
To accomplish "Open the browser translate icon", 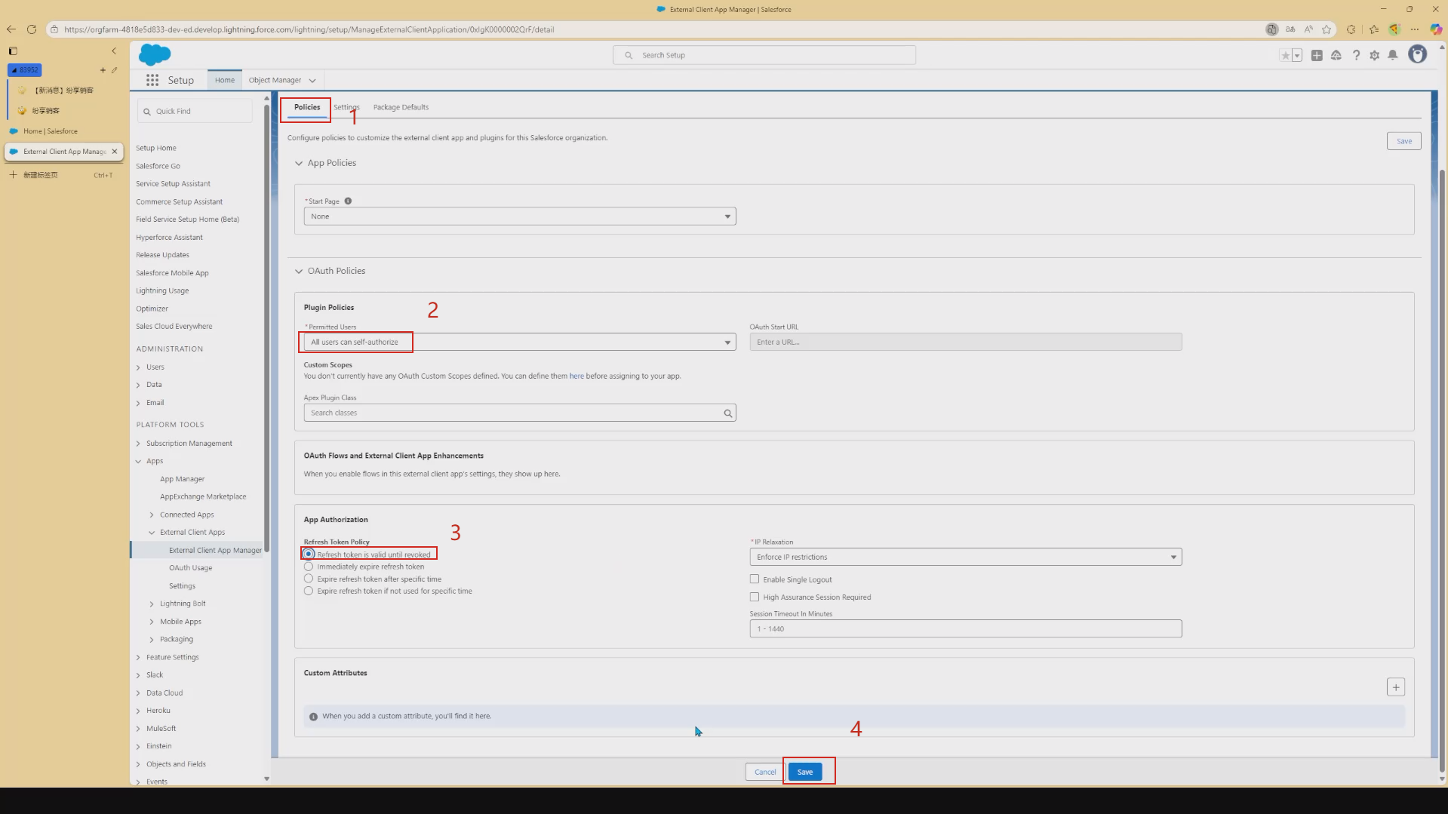I will [x=1290, y=29].
